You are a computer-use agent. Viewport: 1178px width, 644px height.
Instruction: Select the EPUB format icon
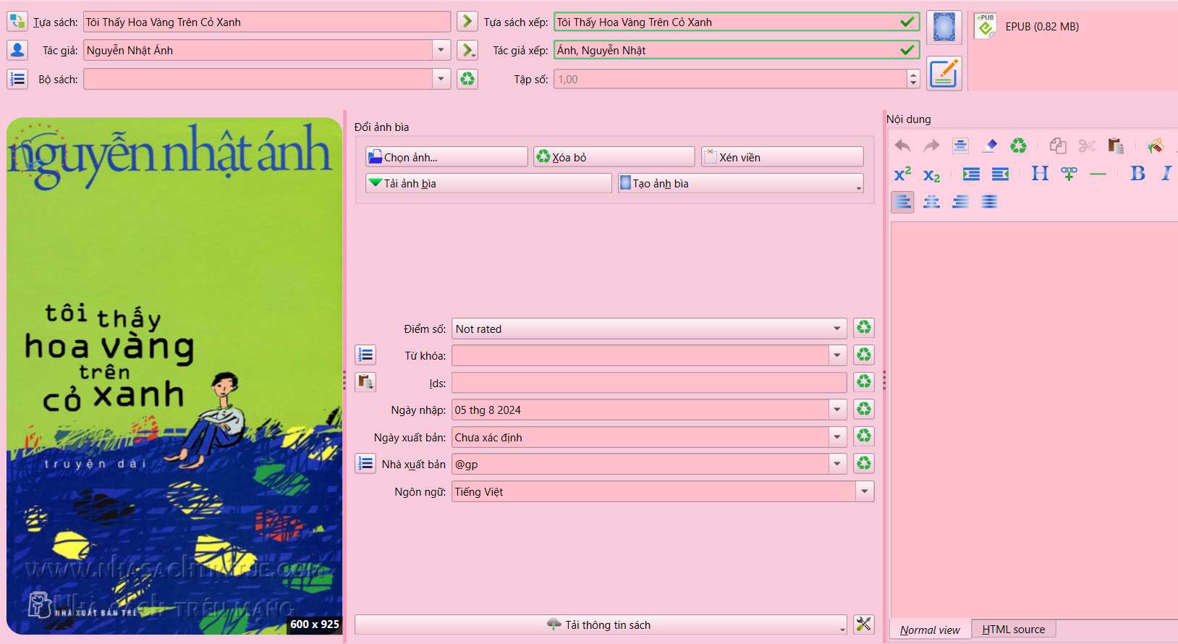(x=985, y=26)
